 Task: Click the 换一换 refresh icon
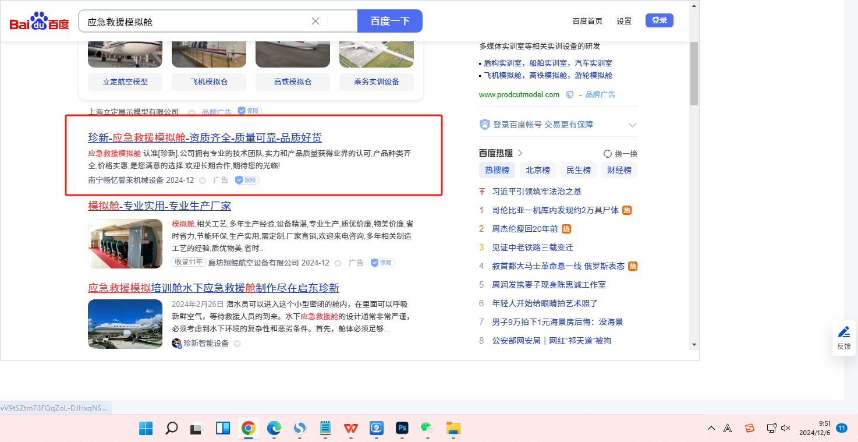pyautogui.click(x=608, y=154)
